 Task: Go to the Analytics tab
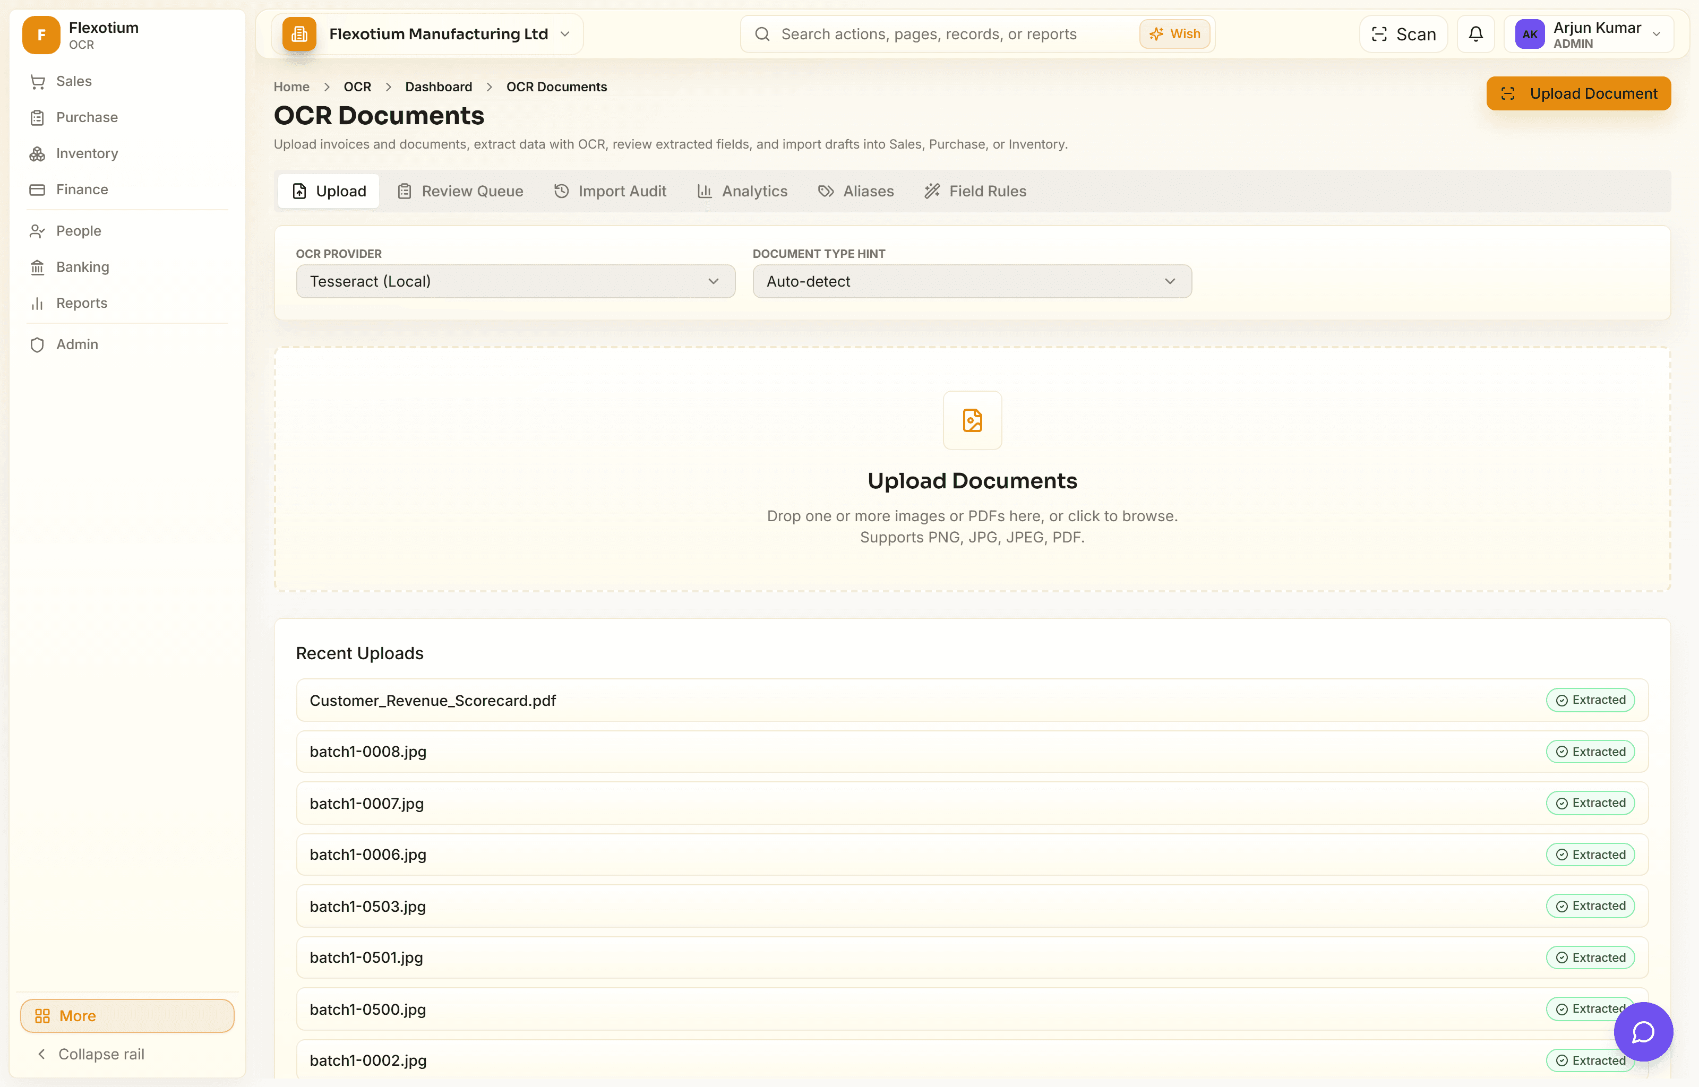(x=743, y=191)
